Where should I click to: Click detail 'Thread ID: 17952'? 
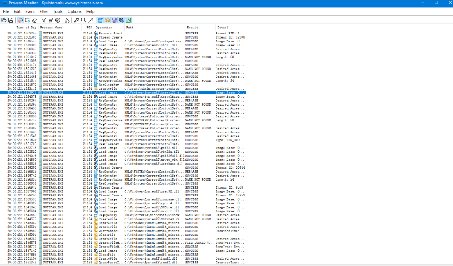point(230,195)
